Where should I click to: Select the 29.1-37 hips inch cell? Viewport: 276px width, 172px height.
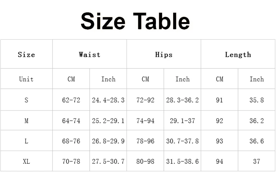coord(183,121)
